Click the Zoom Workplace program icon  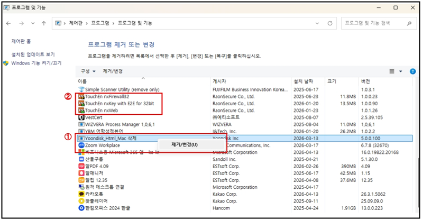click(x=81, y=145)
